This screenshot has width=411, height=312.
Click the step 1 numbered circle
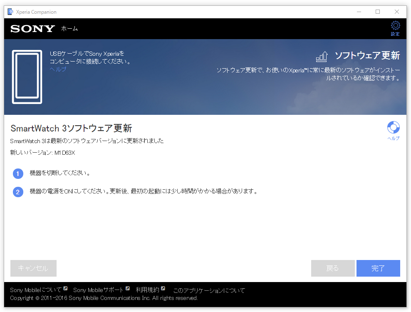coord(18,173)
